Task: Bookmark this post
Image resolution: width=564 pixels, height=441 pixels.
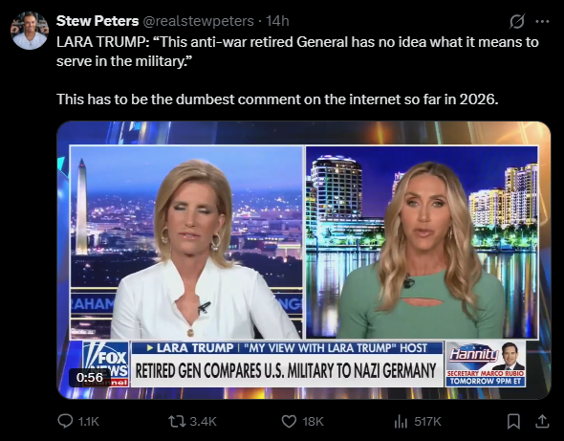Action: click(x=513, y=421)
